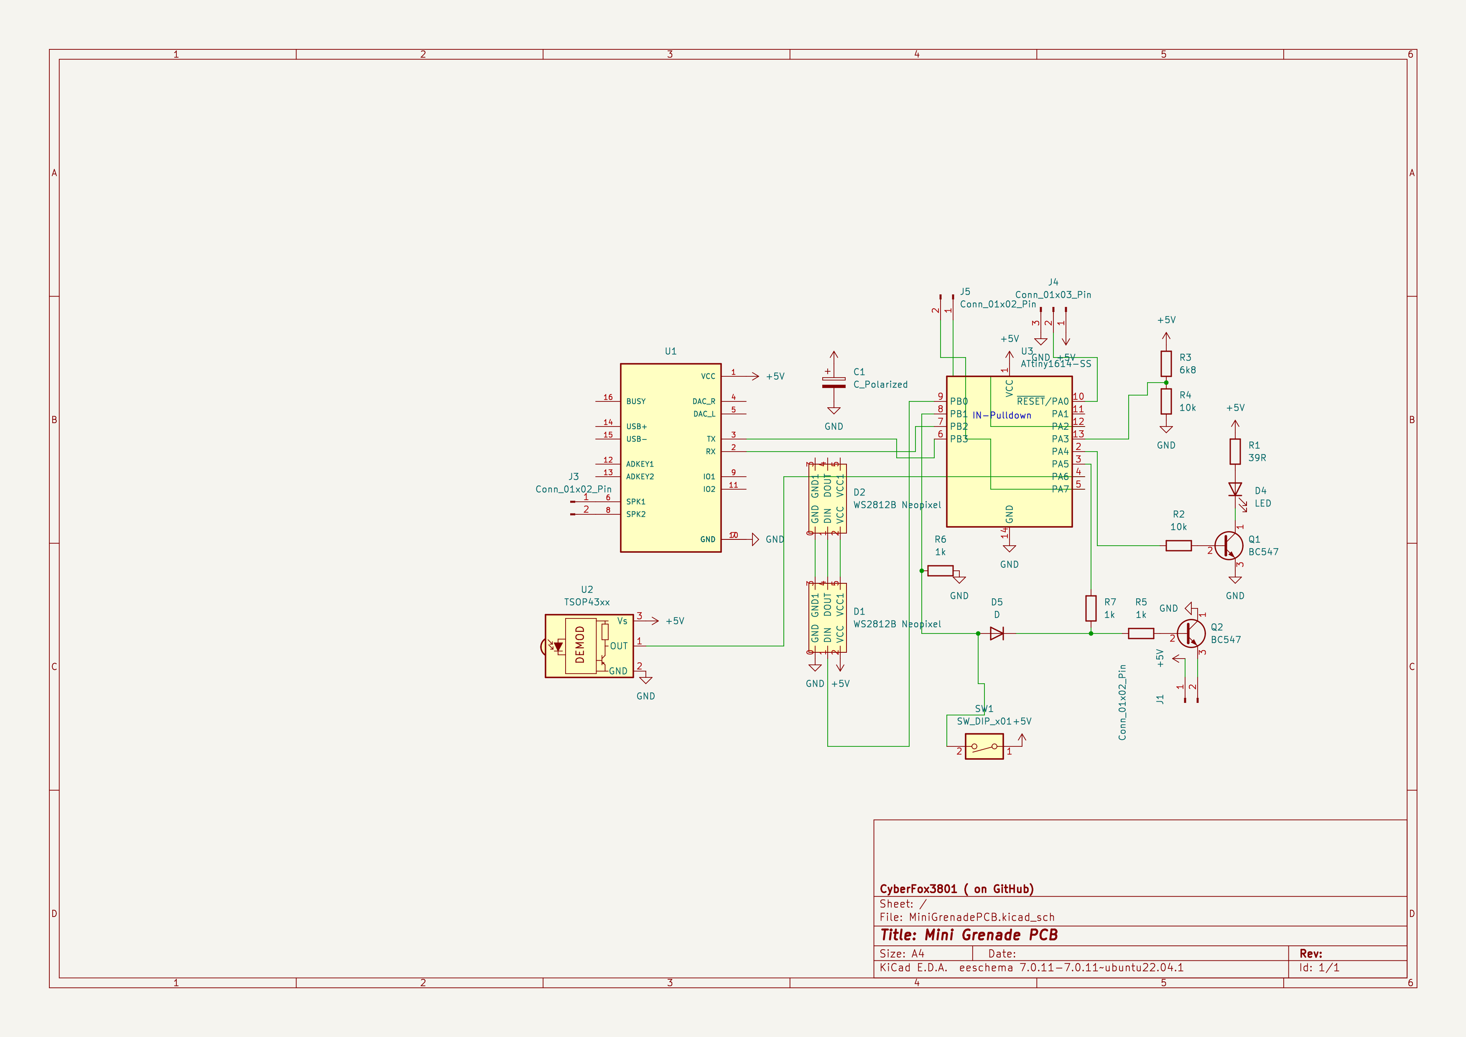1466x1037 pixels.
Task: Select the R7 1k vertical resistor
Action: (1091, 608)
